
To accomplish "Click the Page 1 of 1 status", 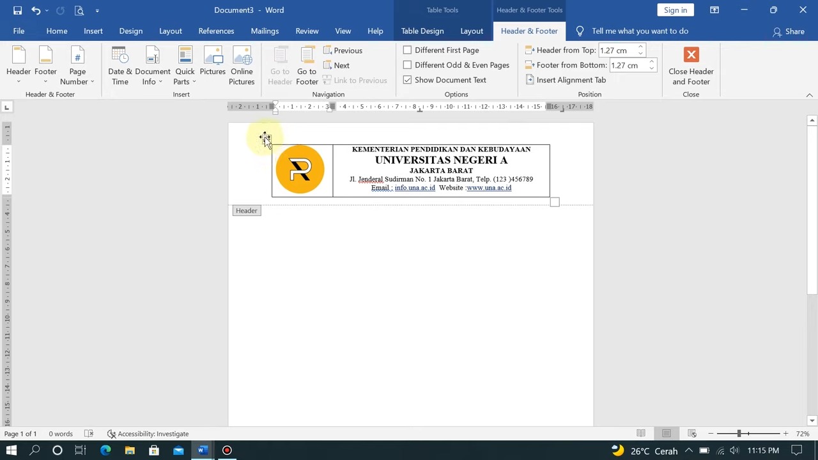I will click(20, 434).
